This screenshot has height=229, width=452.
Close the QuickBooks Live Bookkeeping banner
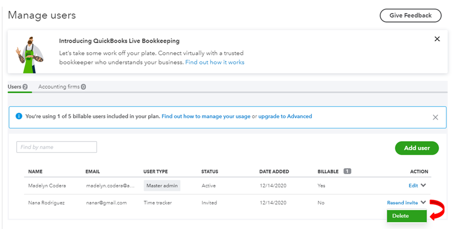click(x=437, y=39)
